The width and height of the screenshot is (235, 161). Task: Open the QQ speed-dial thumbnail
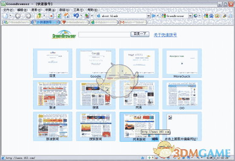pos(182,95)
